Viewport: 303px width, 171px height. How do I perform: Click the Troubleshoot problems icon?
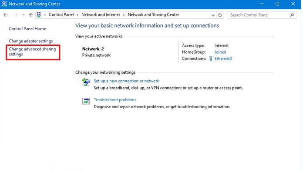point(86,101)
